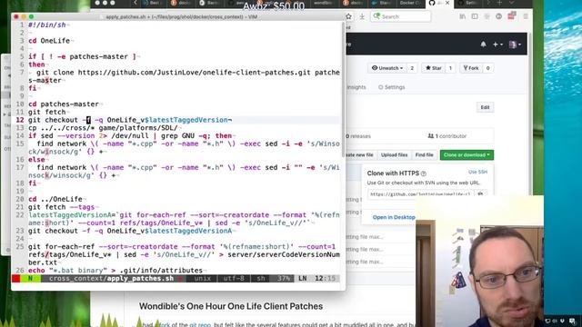Click the Upload files button

(394, 155)
